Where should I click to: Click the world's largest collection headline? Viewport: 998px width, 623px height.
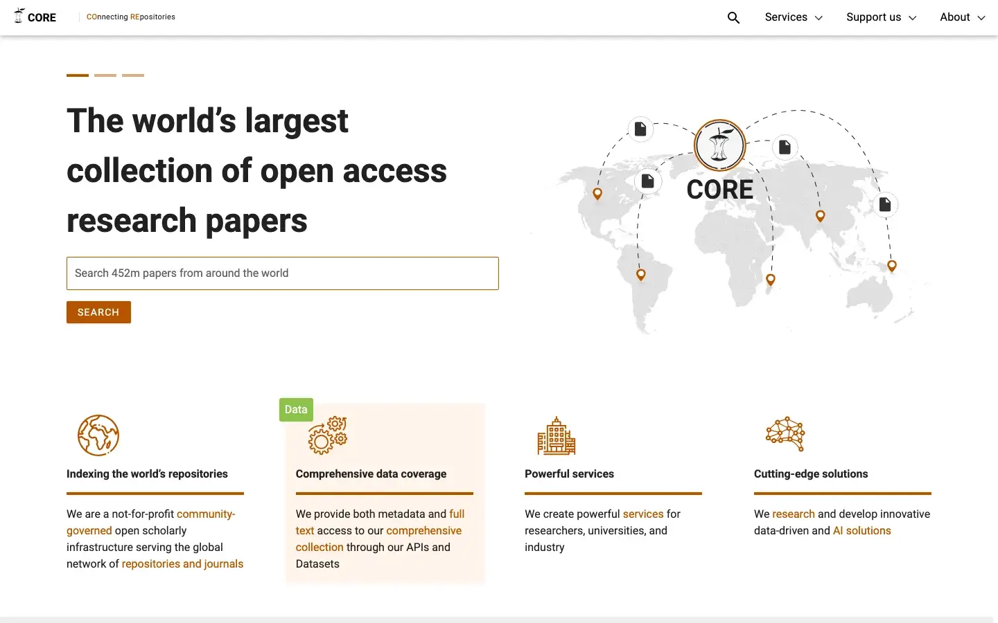click(x=256, y=171)
